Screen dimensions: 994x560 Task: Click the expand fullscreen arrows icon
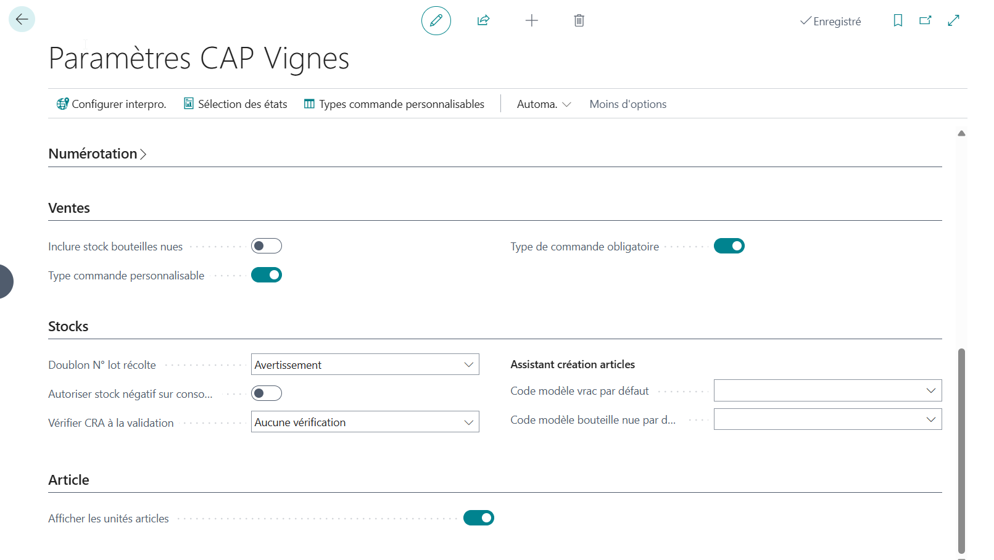[954, 20]
